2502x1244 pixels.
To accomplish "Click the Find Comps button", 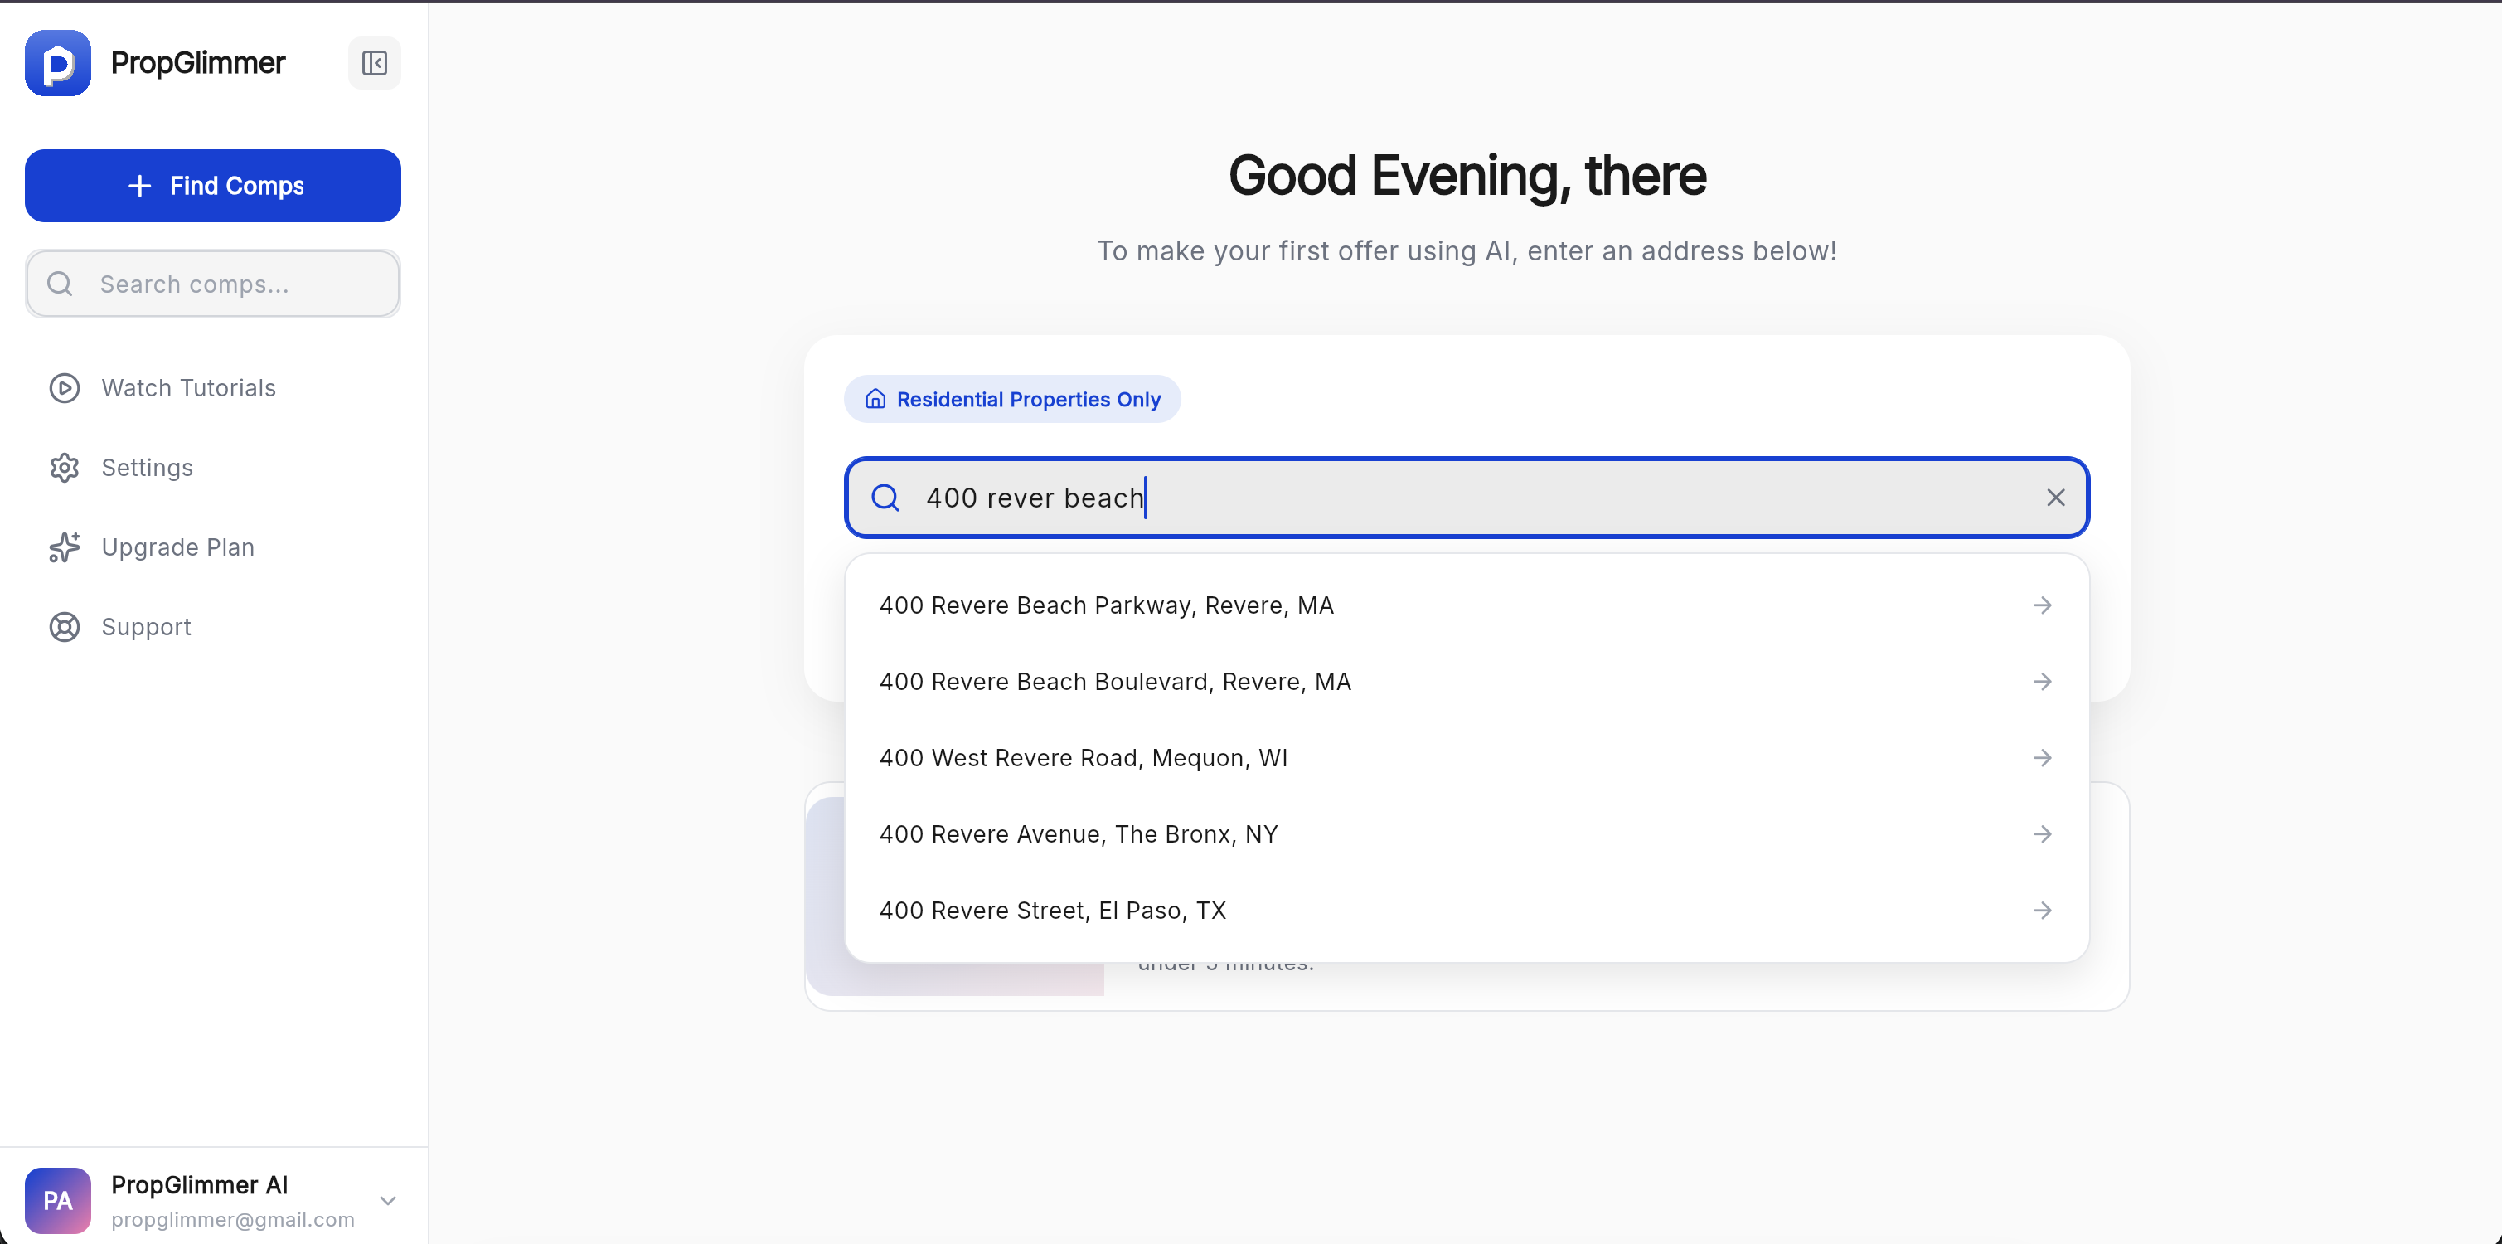I will (213, 186).
